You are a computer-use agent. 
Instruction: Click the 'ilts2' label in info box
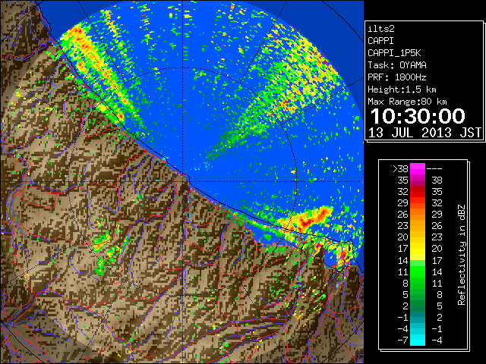tap(381, 29)
